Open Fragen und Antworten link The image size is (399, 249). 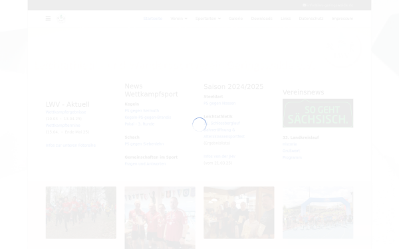pos(145,164)
